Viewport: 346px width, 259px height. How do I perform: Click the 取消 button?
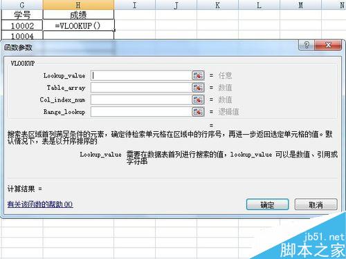316,204
